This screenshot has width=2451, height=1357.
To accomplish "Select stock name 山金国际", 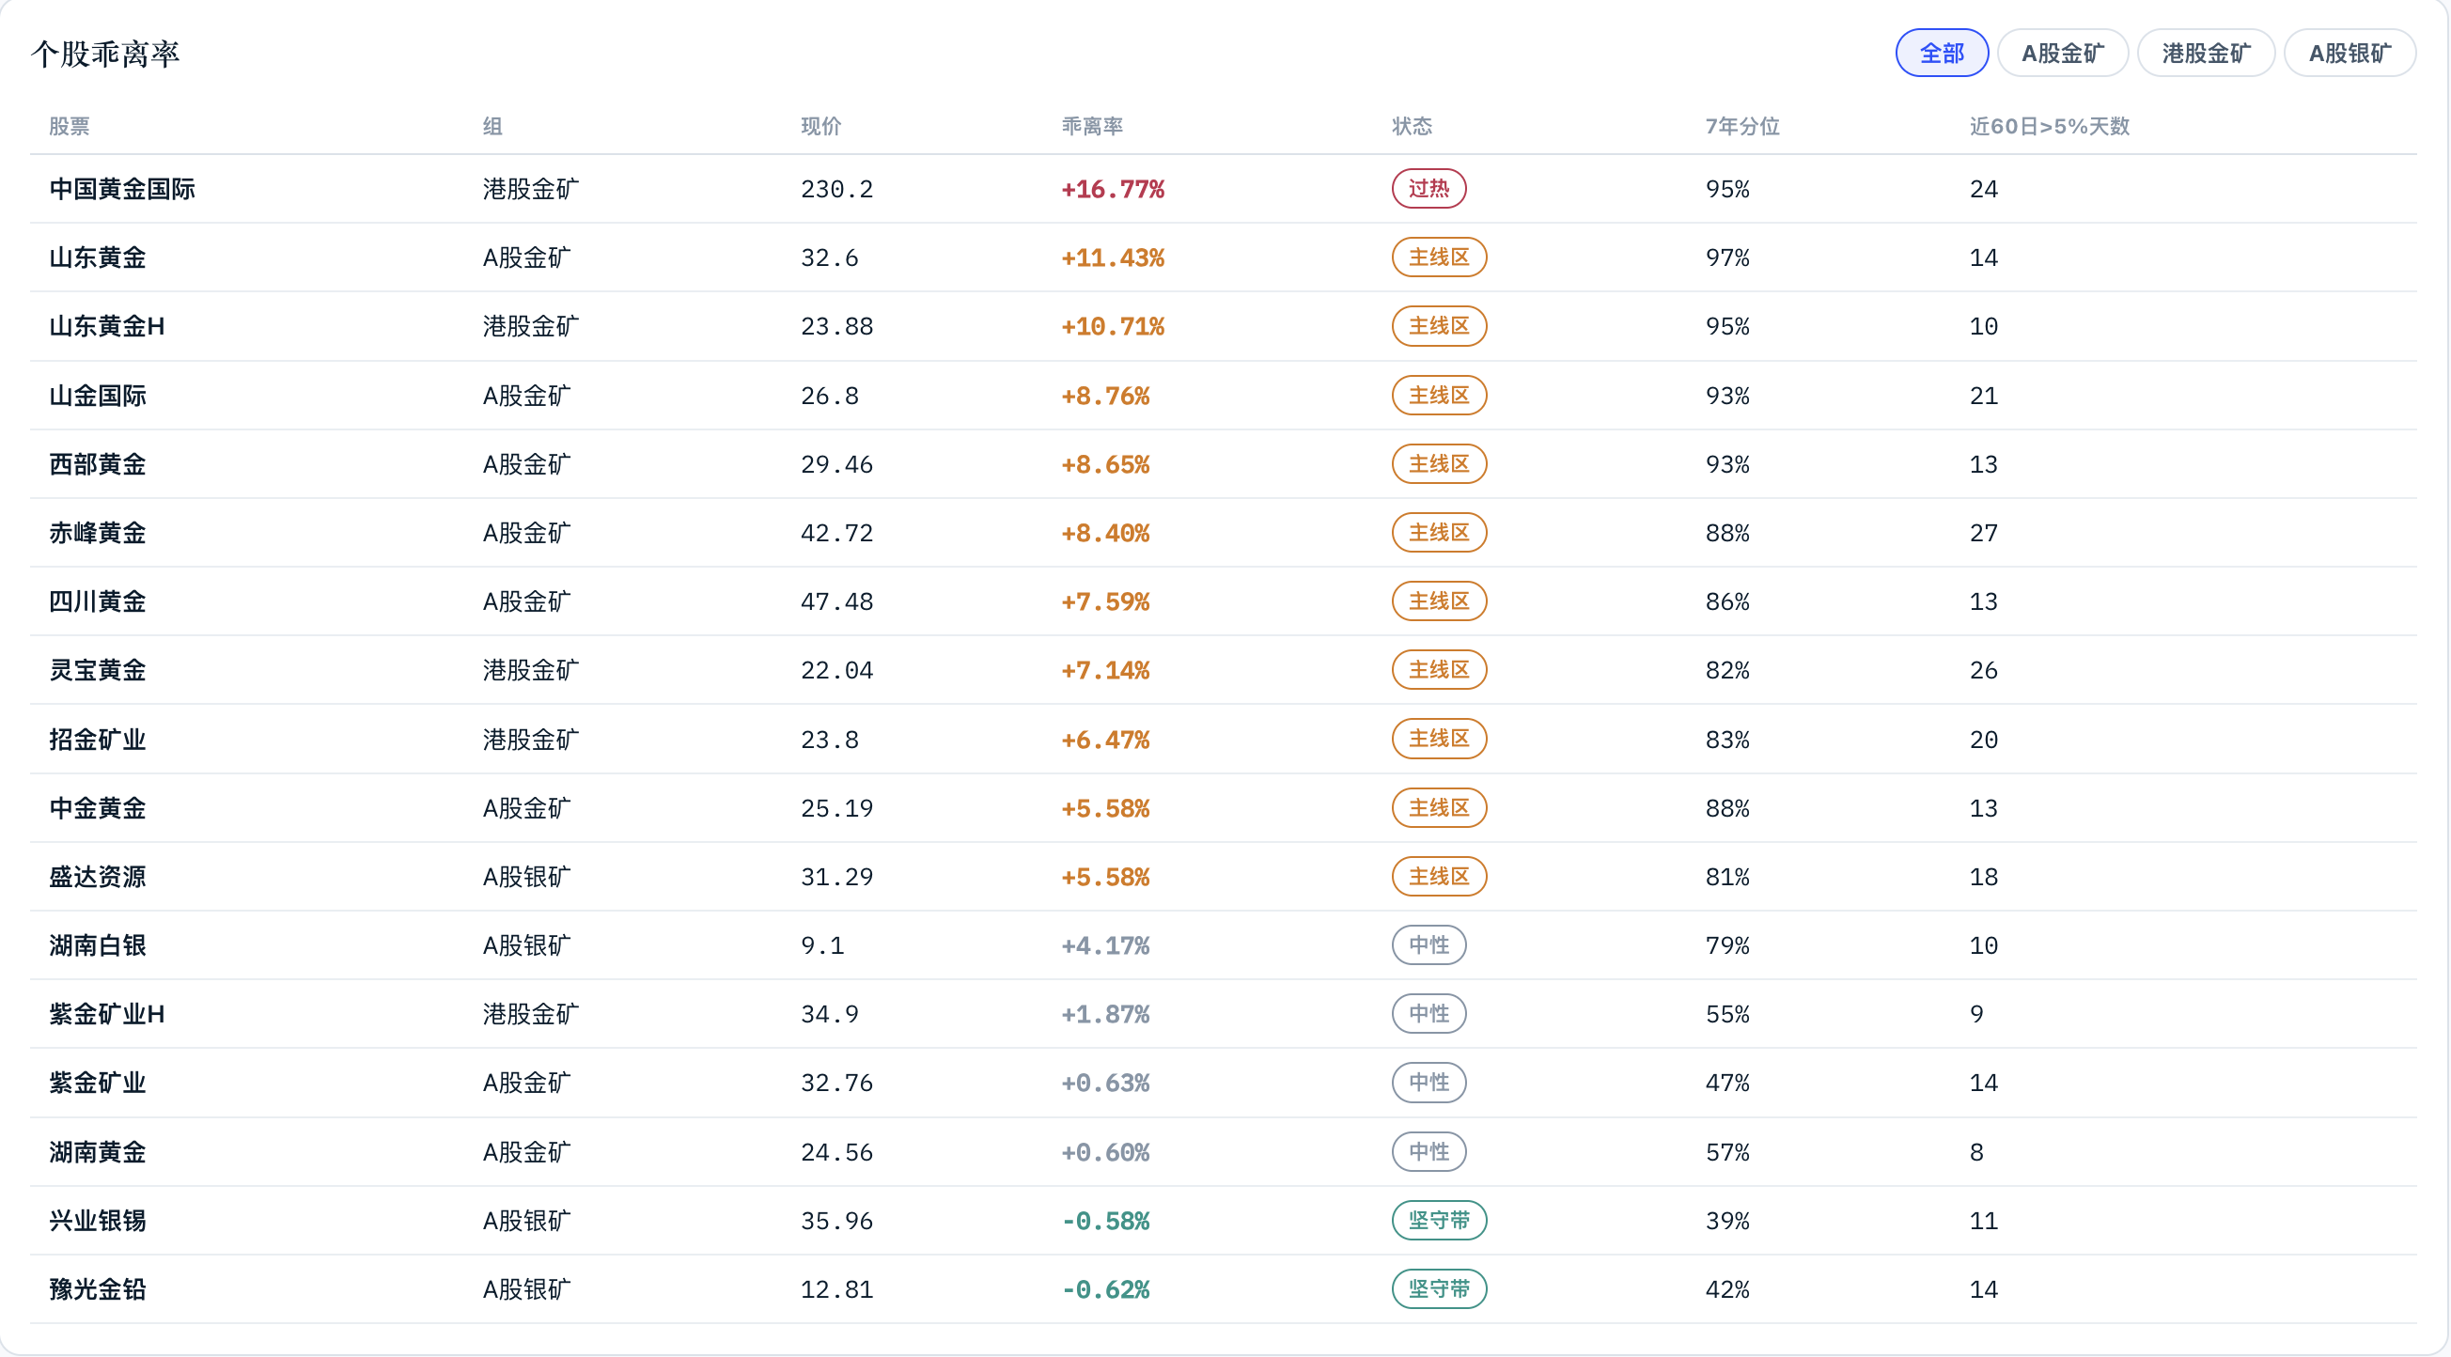I will 97,396.
